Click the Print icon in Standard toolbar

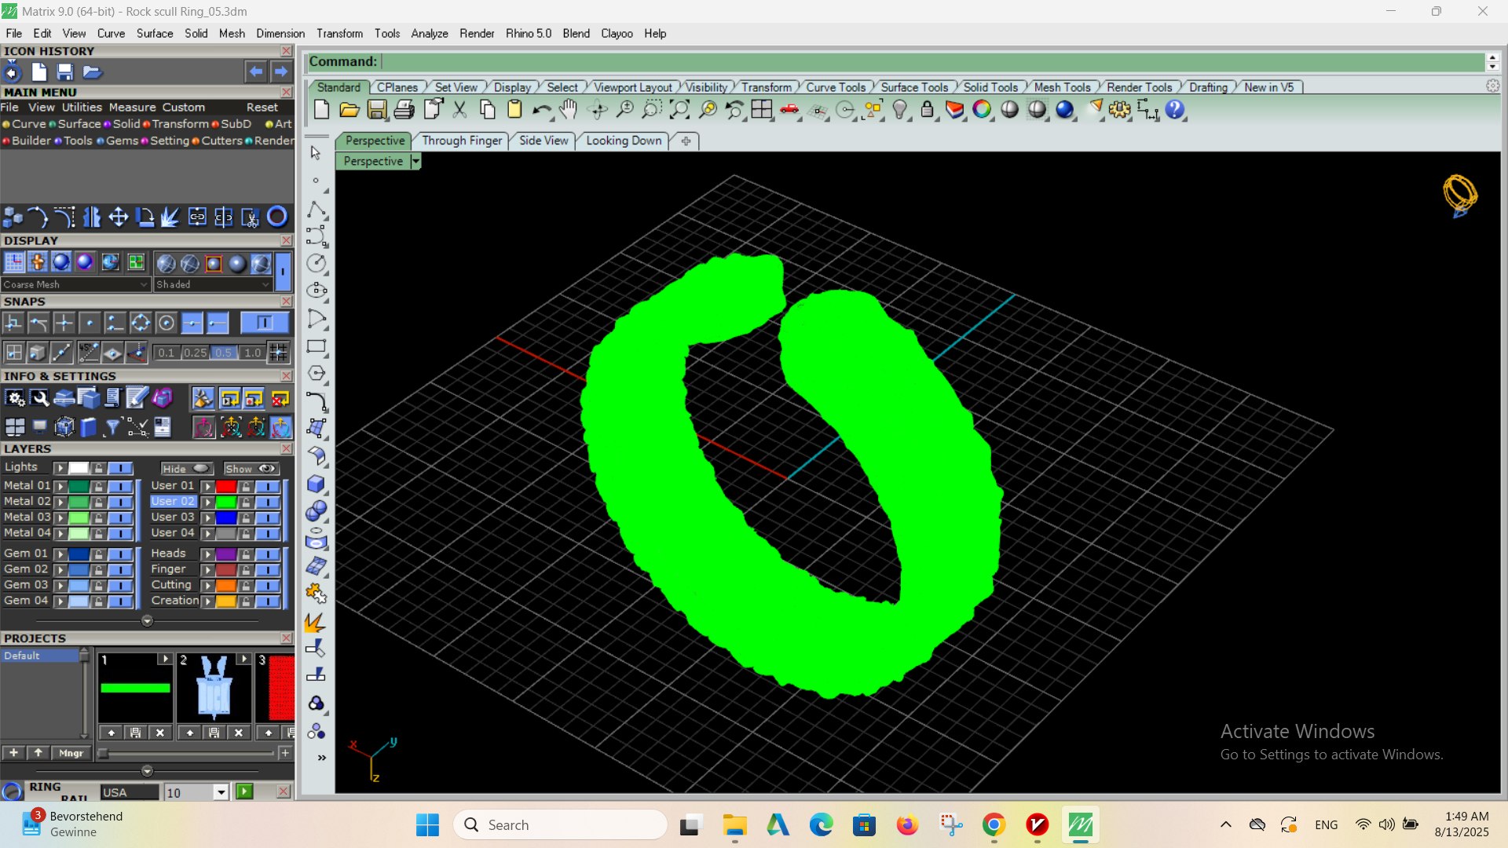click(x=404, y=110)
